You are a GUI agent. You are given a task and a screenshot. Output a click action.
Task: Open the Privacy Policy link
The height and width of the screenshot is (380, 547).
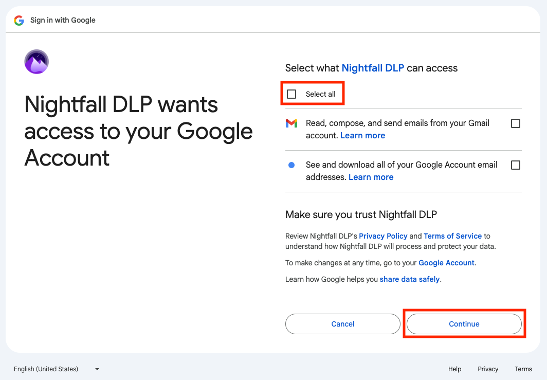click(383, 236)
